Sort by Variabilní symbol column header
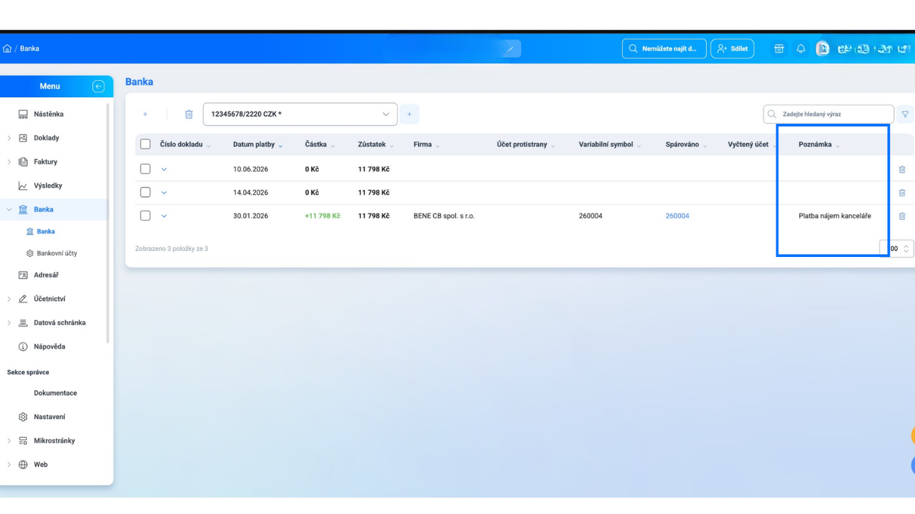 point(610,145)
